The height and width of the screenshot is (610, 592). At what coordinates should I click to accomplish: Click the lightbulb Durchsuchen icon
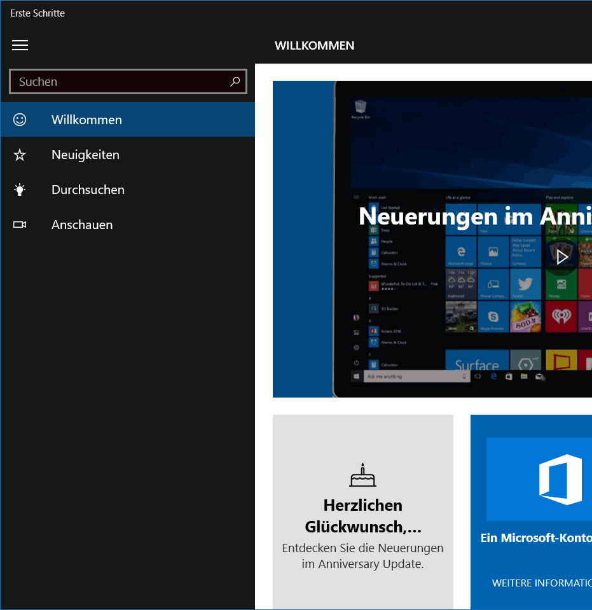pyautogui.click(x=20, y=190)
